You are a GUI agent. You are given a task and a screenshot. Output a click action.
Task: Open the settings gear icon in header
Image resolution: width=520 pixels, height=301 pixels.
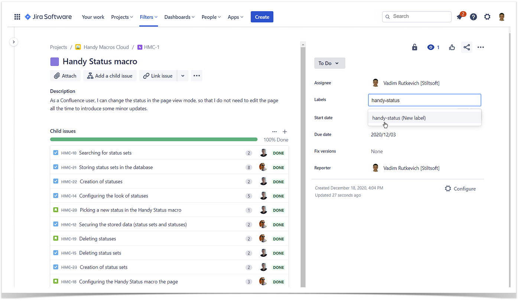(487, 17)
